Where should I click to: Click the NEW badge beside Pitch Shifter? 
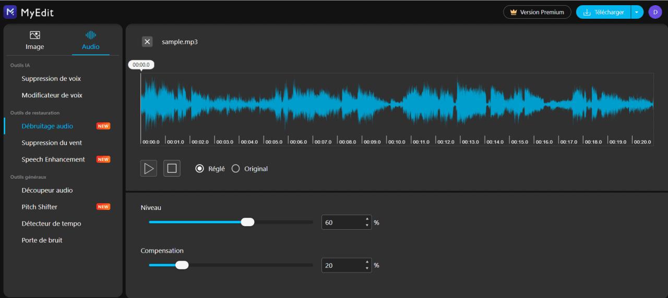(x=103, y=207)
